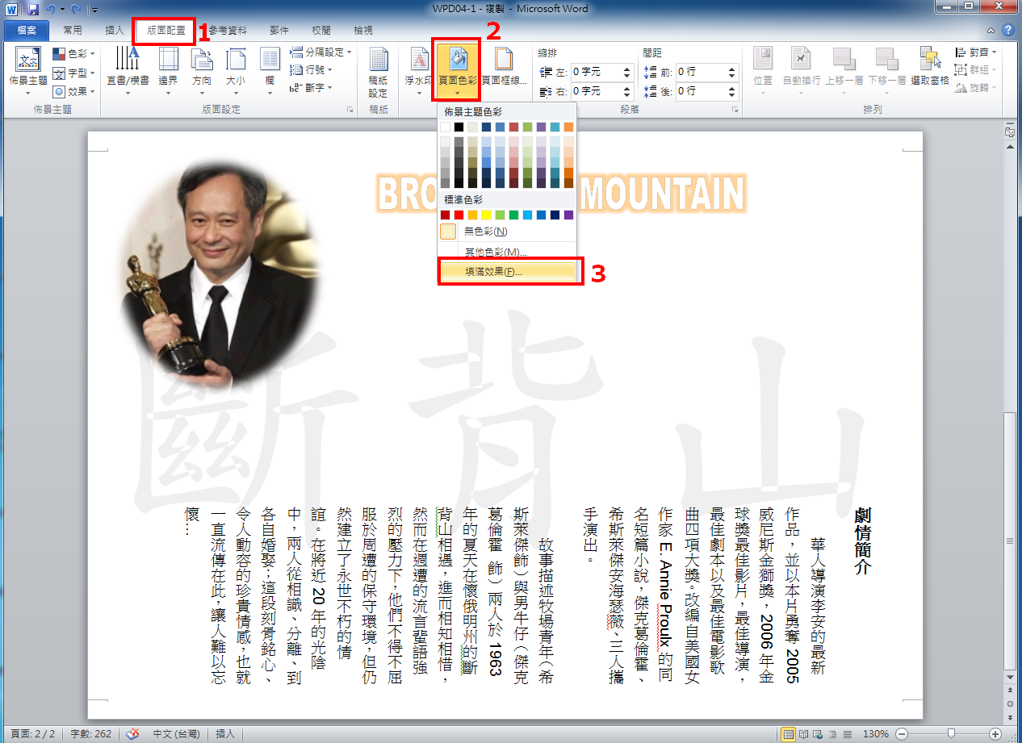Click 其他色彩 (More Colors) option
This screenshot has width=1022, height=743.
(x=495, y=252)
